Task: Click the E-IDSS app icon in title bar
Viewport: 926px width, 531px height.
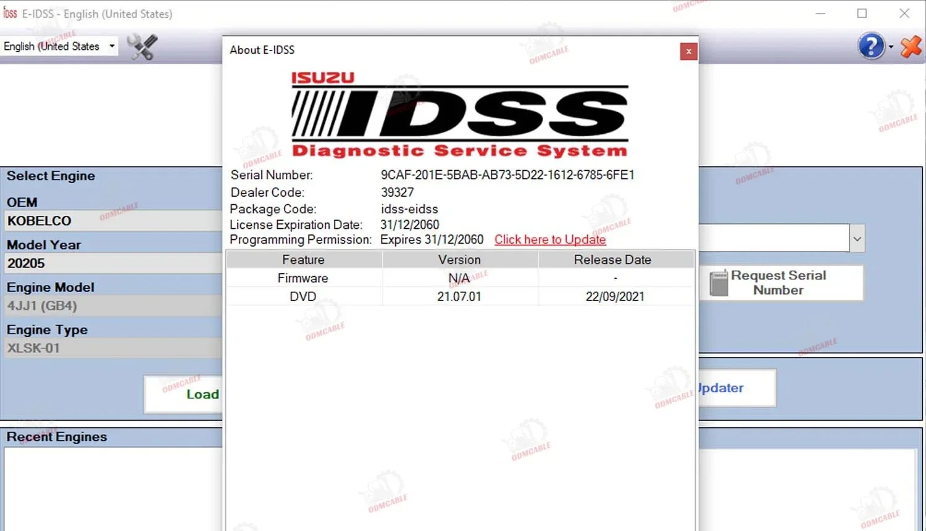Action: pos(10,13)
